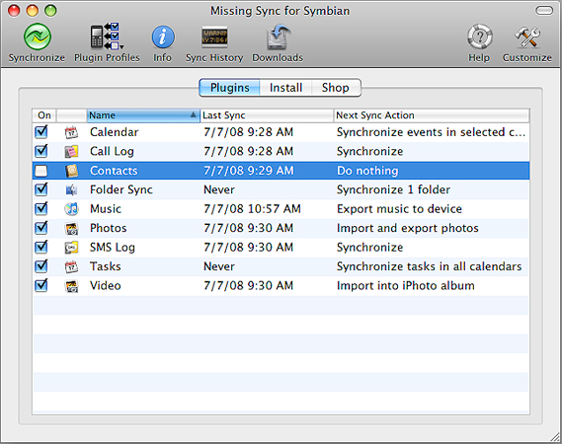Select the Call Log row name

point(112,152)
